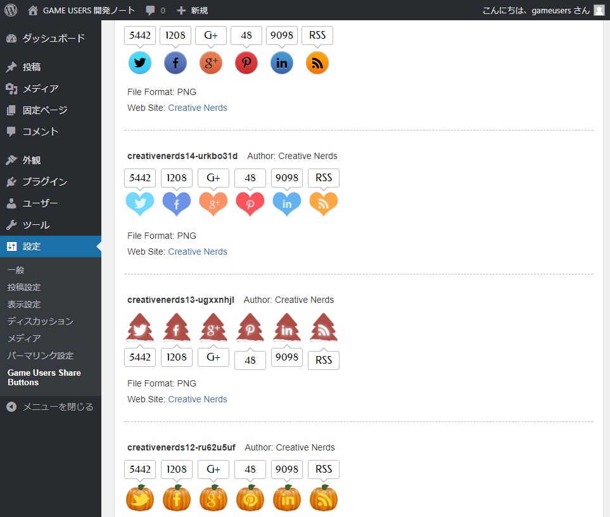Image resolution: width=610 pixels, height=517 pixels.
Task: Open メディア menu with media icon
Action: (x=51, y=89)
